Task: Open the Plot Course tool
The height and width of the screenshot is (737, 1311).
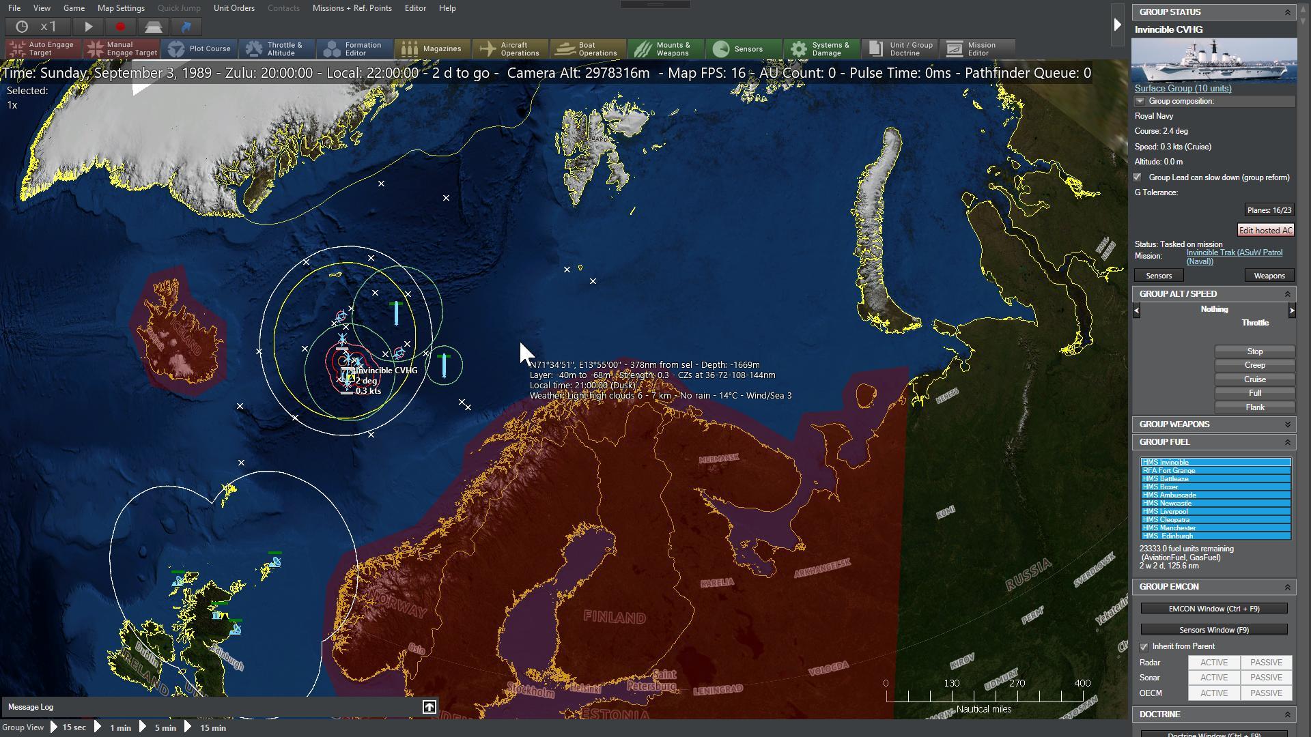Action: [x=199, y=48]
